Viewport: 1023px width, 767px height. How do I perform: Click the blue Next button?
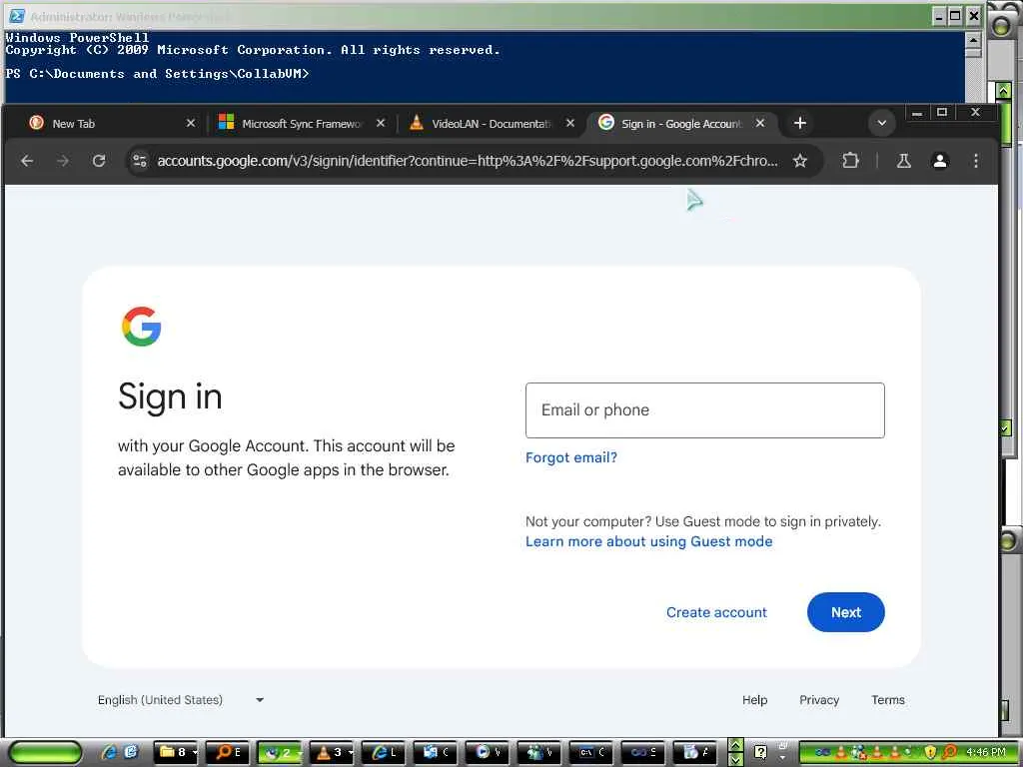click(x=845, y=612)
